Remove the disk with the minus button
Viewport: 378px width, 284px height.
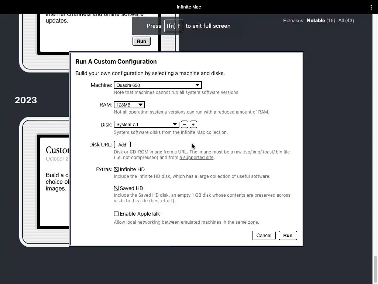point(185,124)
